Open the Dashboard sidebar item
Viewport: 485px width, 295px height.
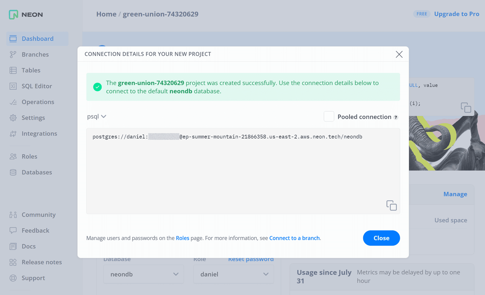pyautogui.click(x=37, y=39)
